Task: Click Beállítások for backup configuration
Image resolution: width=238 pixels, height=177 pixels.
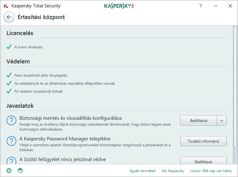Action: coord(199,120)
